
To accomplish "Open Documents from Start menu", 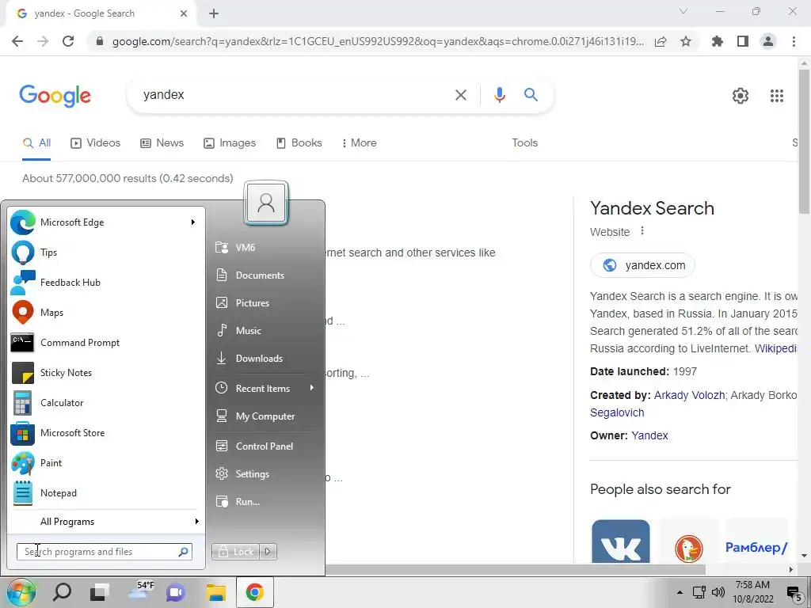I will pyautogui.click(x=265, y=275).
